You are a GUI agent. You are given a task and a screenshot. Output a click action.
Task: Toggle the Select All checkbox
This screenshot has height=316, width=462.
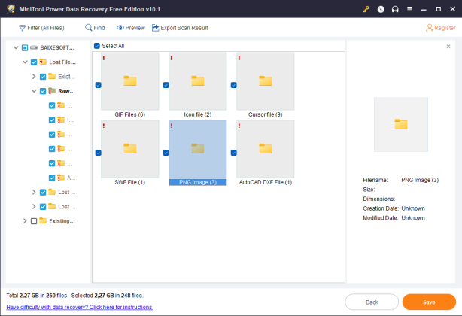(x=97, y=46)
